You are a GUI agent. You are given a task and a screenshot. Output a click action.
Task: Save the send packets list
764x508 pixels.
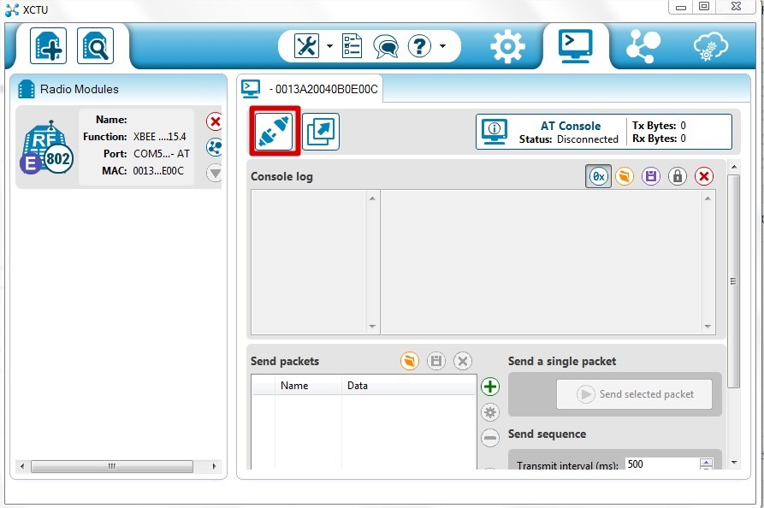436,362
